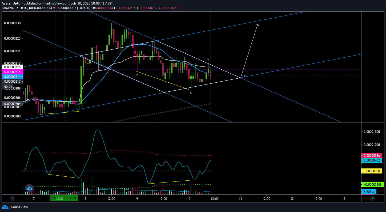Click the pattern point label C
Screen dimensions: 386x212
click(191, 93)
